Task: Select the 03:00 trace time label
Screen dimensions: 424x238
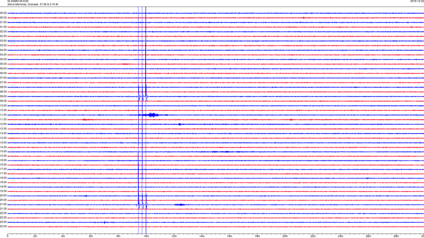Action: [x=3, y=41]
